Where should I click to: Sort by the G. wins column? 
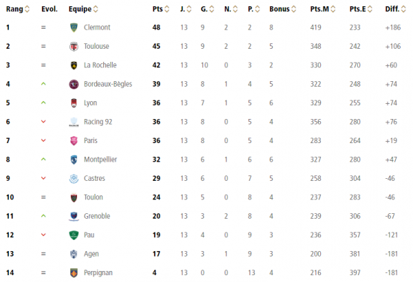[x=211, y=10]
